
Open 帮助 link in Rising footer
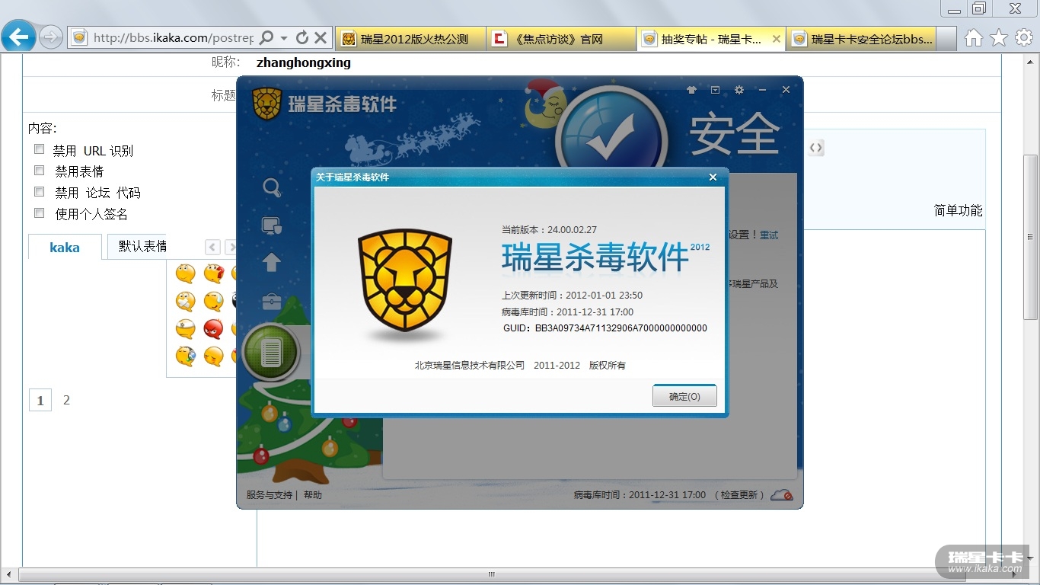point(313,495)
